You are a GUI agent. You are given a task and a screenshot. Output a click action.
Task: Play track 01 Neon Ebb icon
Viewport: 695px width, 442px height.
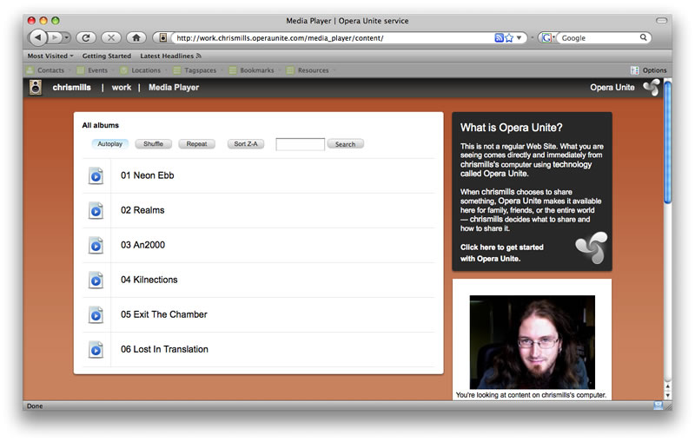click(96, 175)
